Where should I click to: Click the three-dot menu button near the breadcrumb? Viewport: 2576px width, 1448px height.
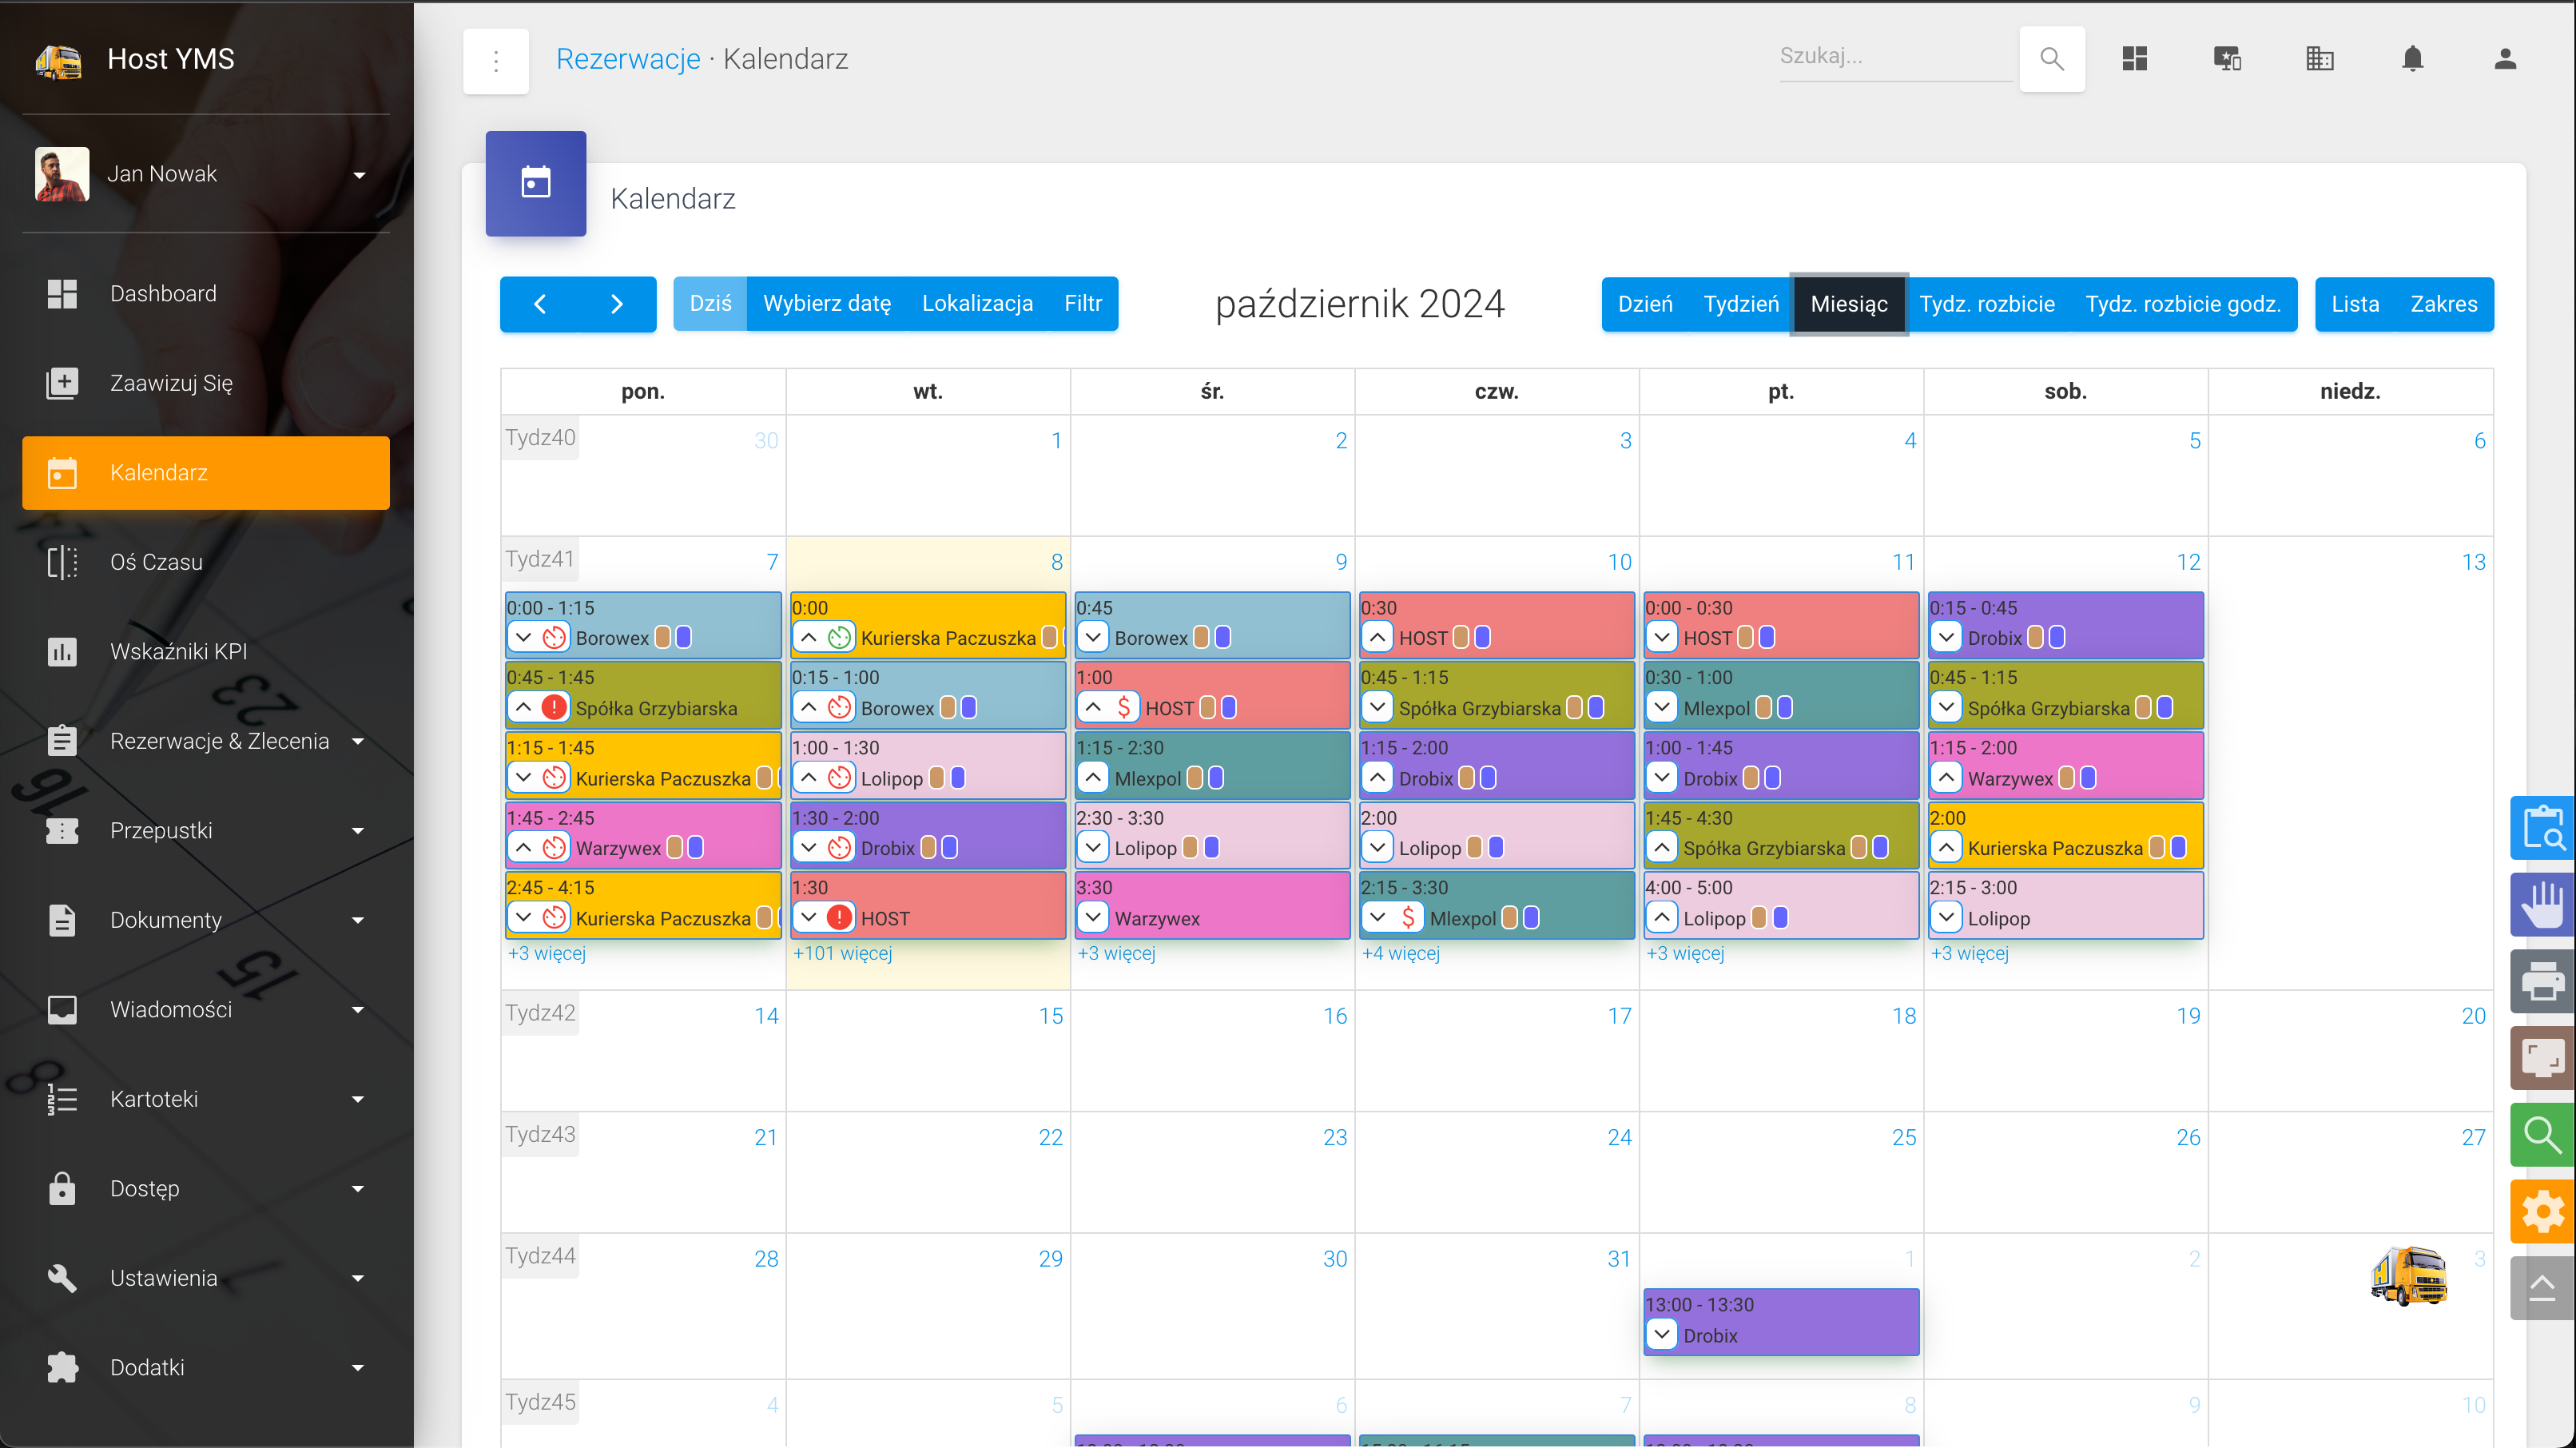point(496,61)
